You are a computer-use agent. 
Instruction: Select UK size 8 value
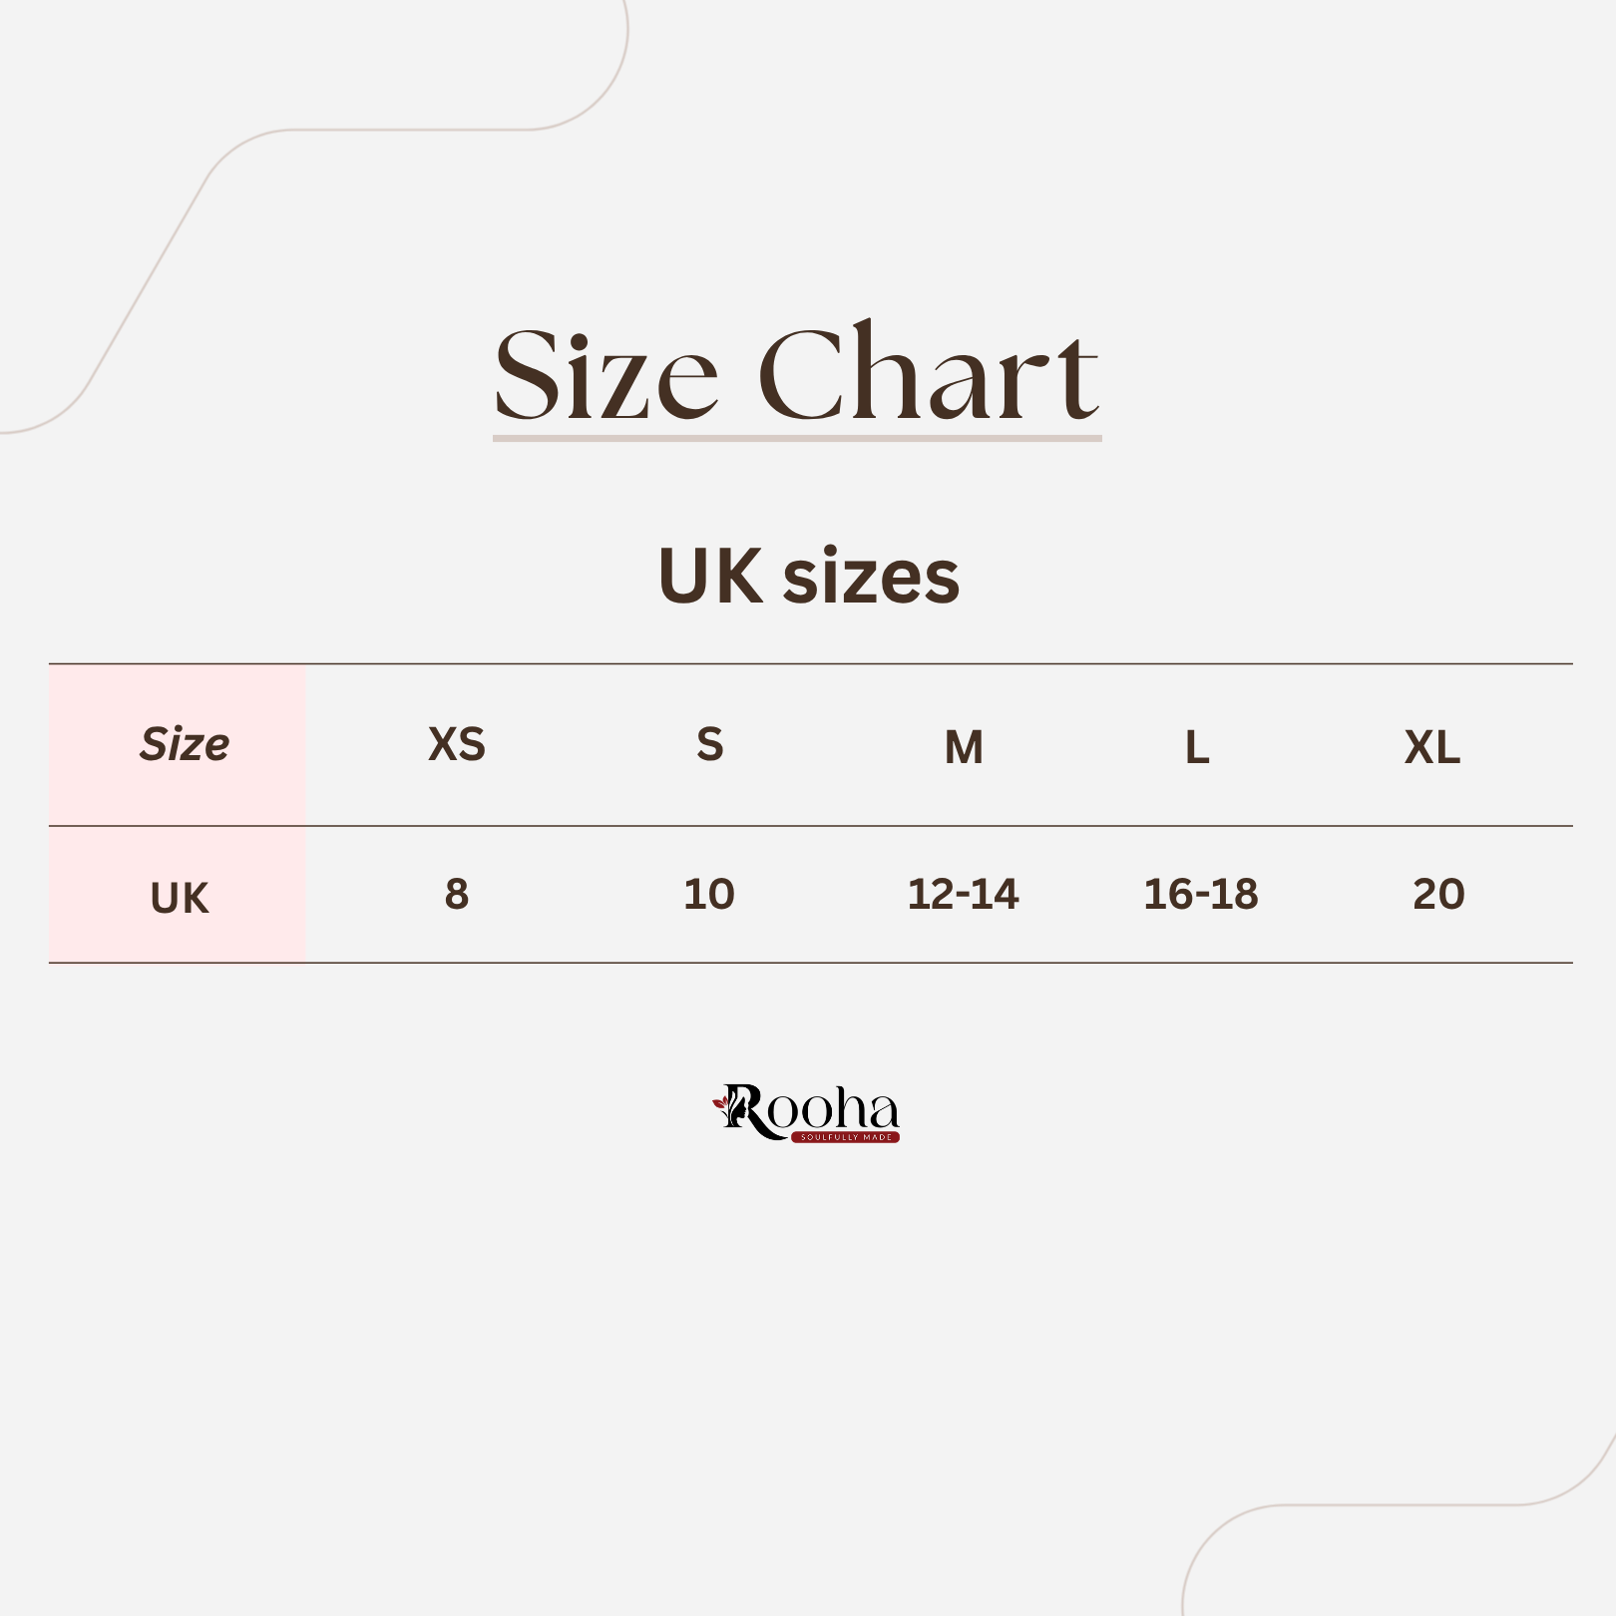click(457, 894)
